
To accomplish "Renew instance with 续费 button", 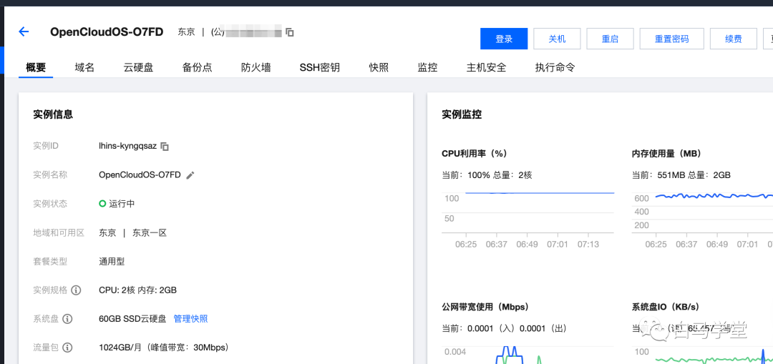I will pos(734,39).
